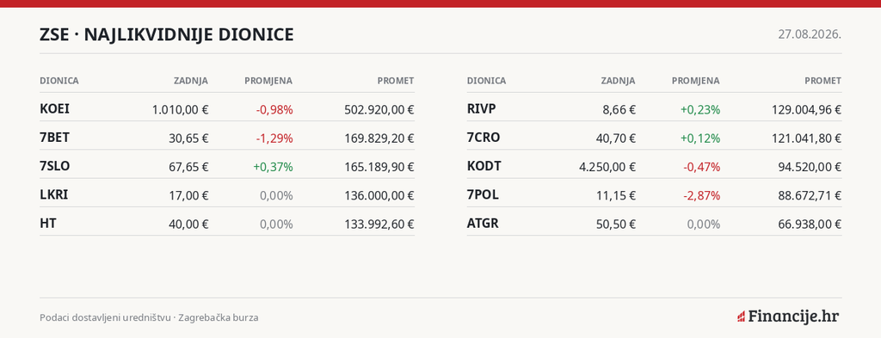
Task: Click the right table DIONICA header
Action: [486, 81]
